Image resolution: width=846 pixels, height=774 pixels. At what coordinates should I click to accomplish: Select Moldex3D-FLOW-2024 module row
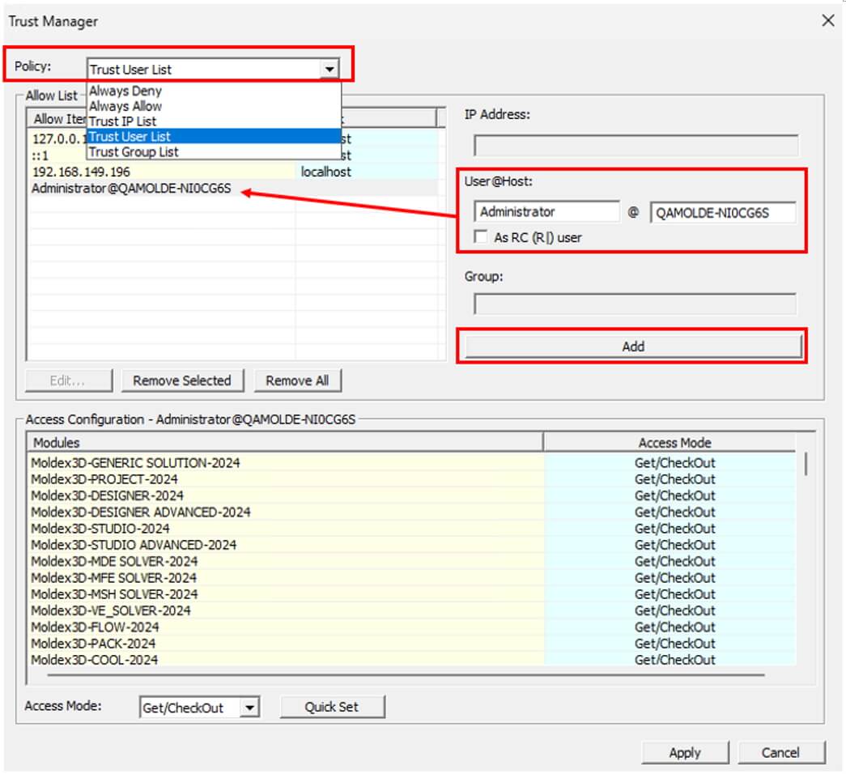[412, 627]
